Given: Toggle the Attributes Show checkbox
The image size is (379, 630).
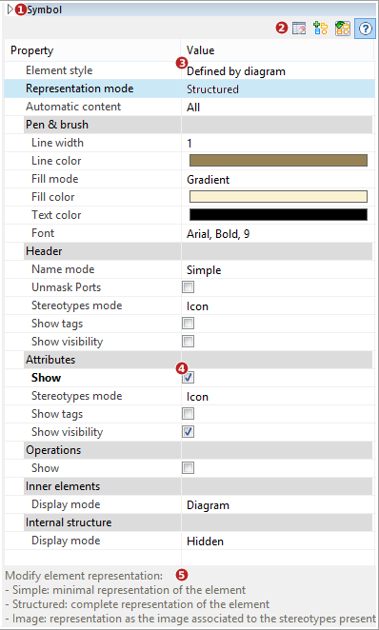Looking at the screenshot, I should pyautogui.click(x=189, y=378).
